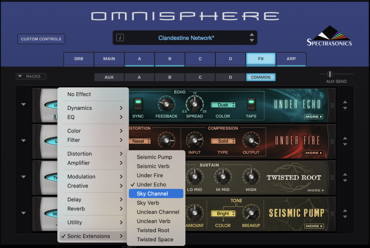
Task: Adjust the Aux Send slider
Action: click(330, 74)
